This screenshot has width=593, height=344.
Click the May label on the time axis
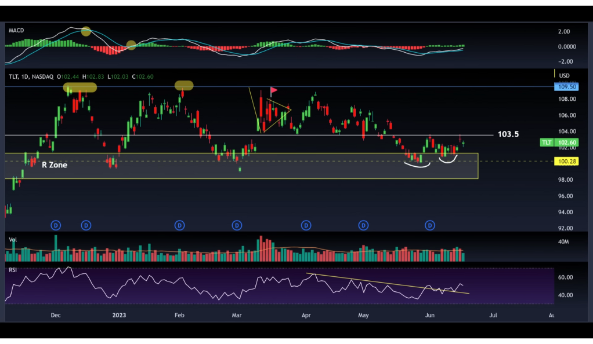click(x=363, y=315)
